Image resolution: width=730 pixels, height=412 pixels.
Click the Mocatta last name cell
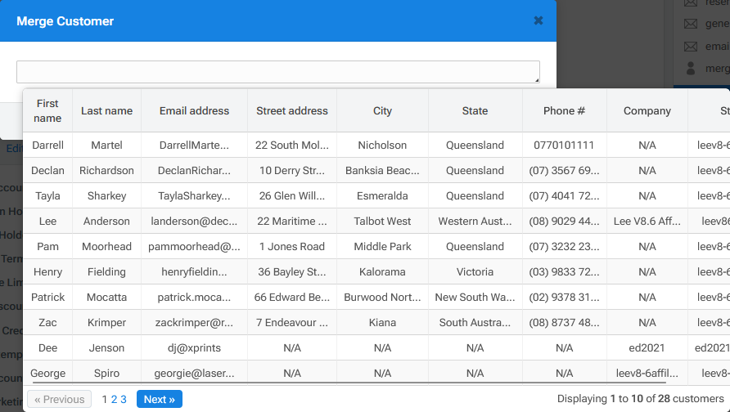106,297
